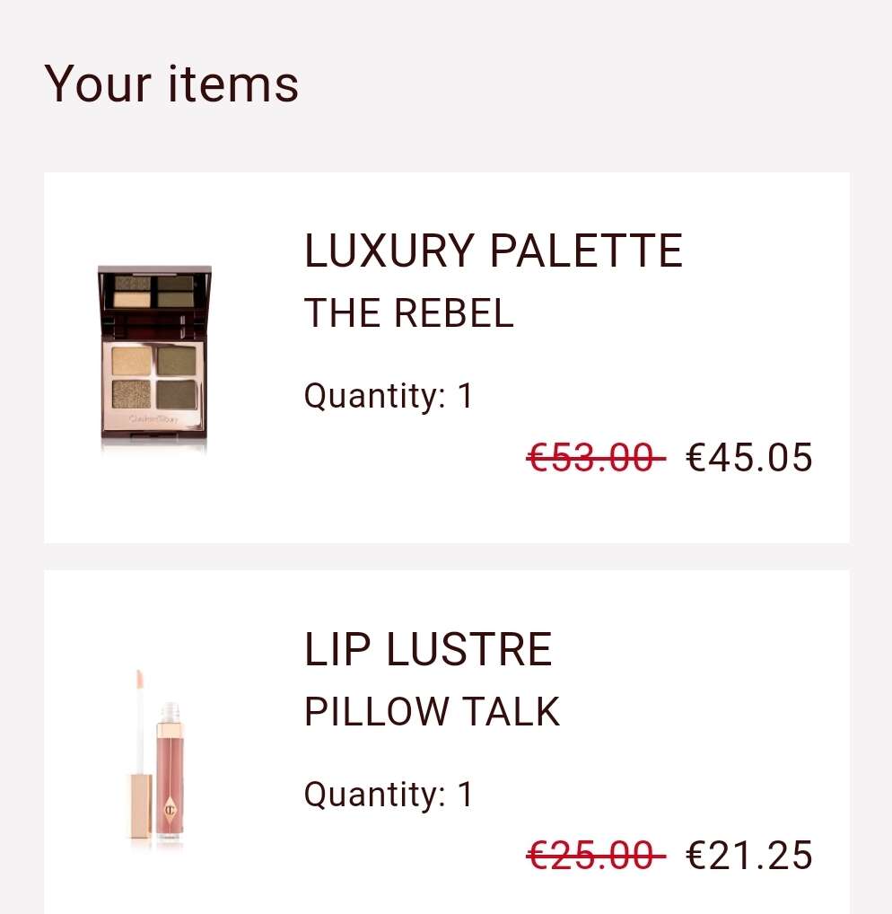Select the PILLOW TALK shade name

[x=432, y=712]
